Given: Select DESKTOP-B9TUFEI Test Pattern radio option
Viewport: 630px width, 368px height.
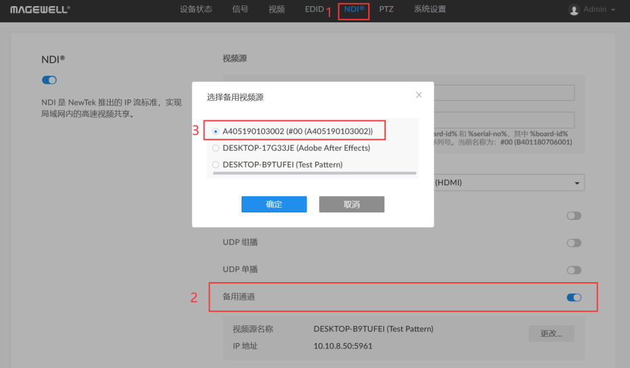Looking at the screenshot, I should pyautogui.click(x=216, y=164).
